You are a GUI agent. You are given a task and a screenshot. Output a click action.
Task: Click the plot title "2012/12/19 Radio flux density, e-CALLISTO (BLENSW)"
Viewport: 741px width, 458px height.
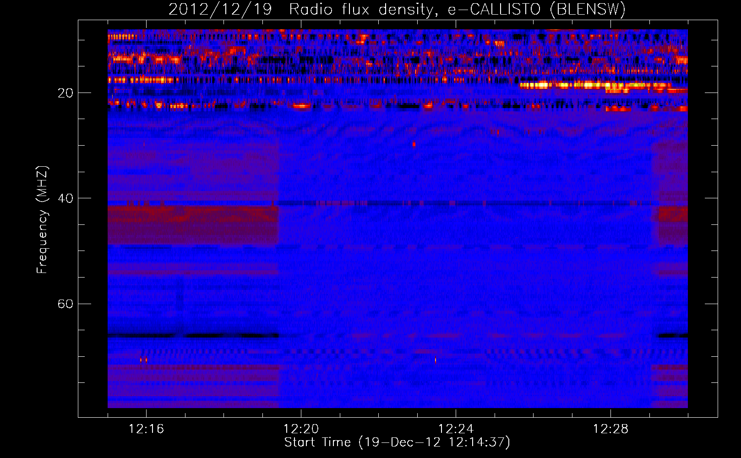[397, 9]
